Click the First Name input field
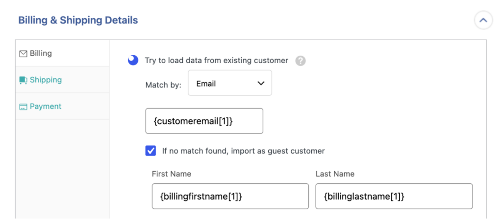The image size is (502, 220). 230,197
